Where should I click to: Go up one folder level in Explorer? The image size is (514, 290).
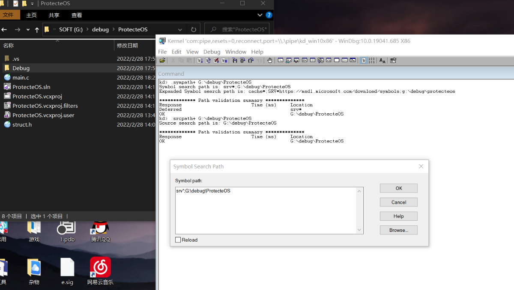37,30
